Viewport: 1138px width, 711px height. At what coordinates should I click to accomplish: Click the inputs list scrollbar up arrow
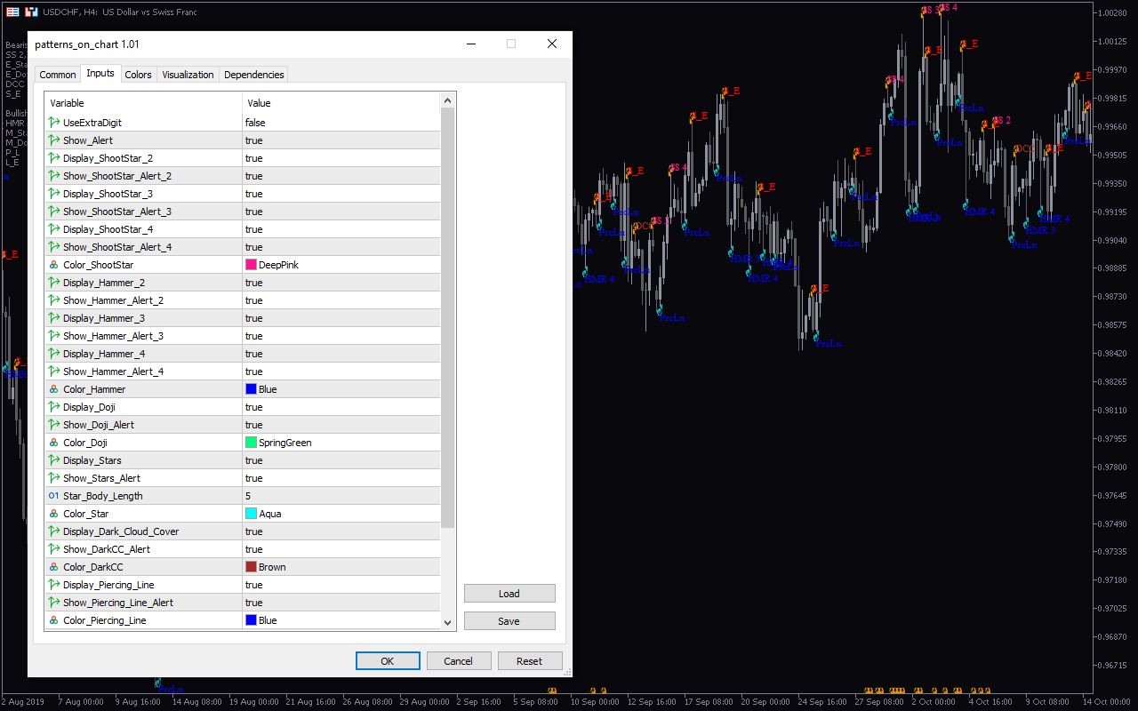tap(448, 100)
